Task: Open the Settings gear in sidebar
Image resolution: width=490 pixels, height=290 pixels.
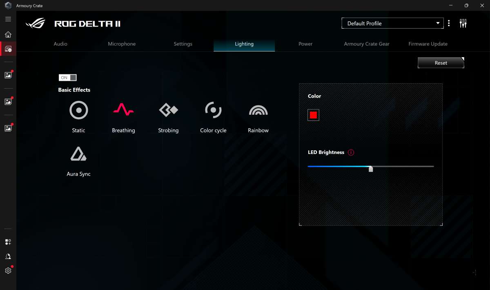Action: pyautogui.click(x=8, y=270)
